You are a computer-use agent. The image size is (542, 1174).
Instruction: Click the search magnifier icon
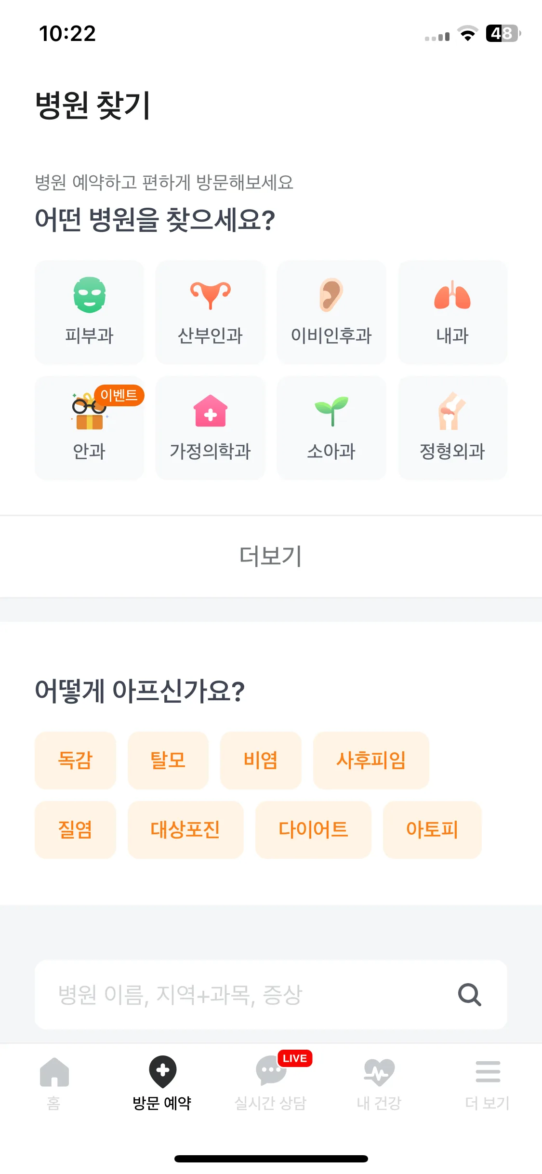pyautogui.click(x=470, y=994)
